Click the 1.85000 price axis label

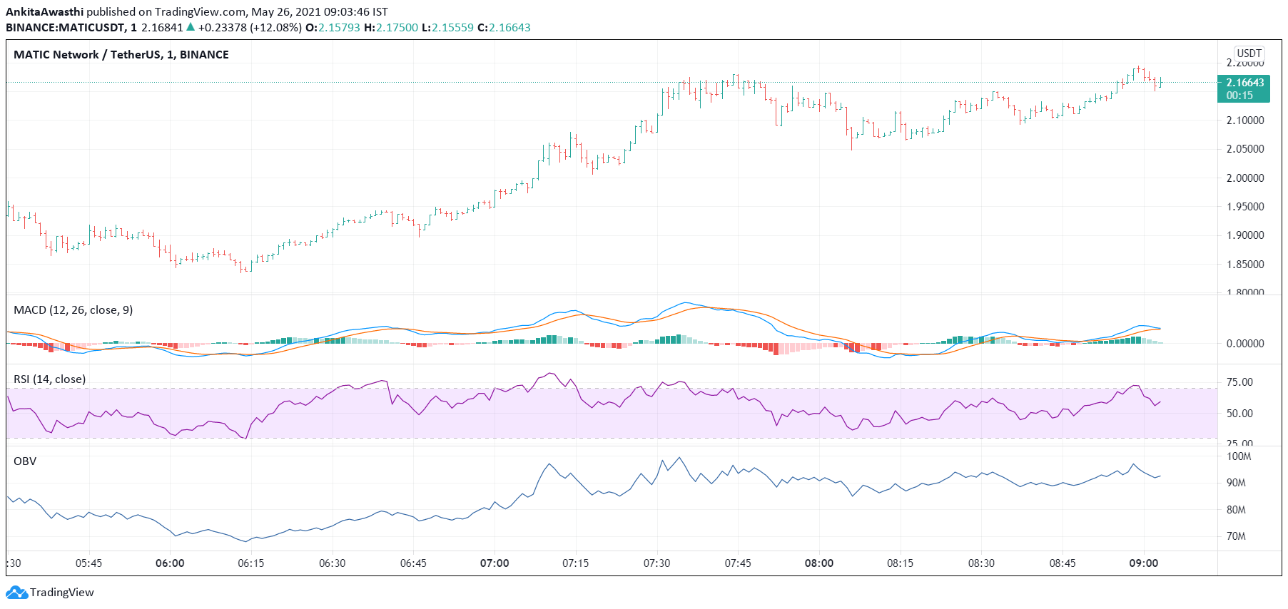(1245, 265)
